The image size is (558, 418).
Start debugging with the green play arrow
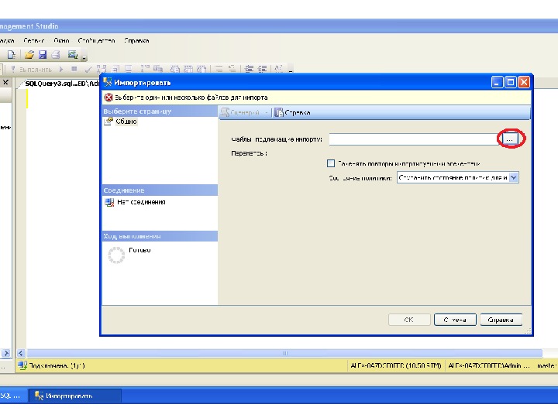(61, 70)
